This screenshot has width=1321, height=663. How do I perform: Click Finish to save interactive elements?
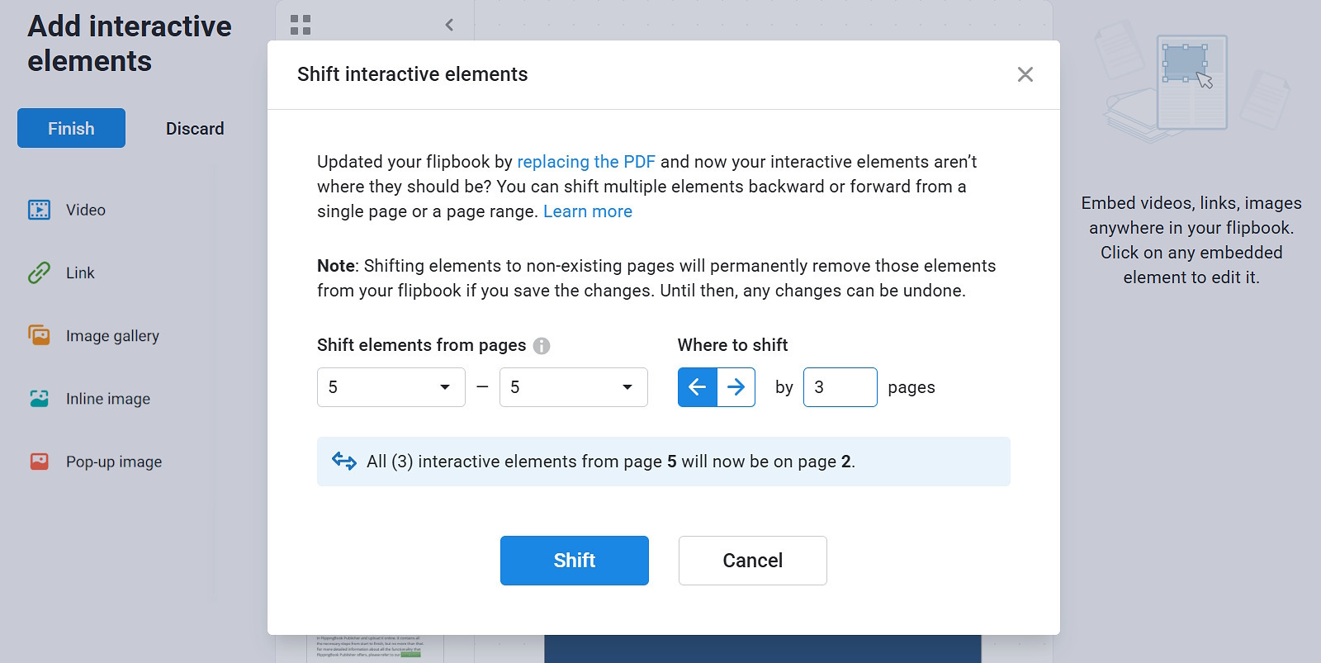tap(71, 128)
